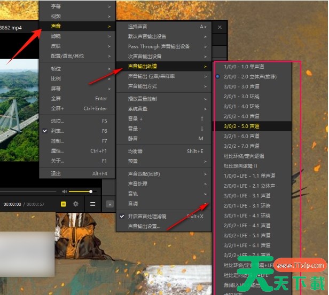The height and width of the screenshot is (295, 329).
Task: Open the playlist hamburger icon
Action: click(93, 204)
